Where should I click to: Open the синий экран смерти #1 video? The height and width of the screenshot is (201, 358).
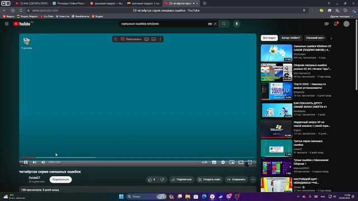276,110
